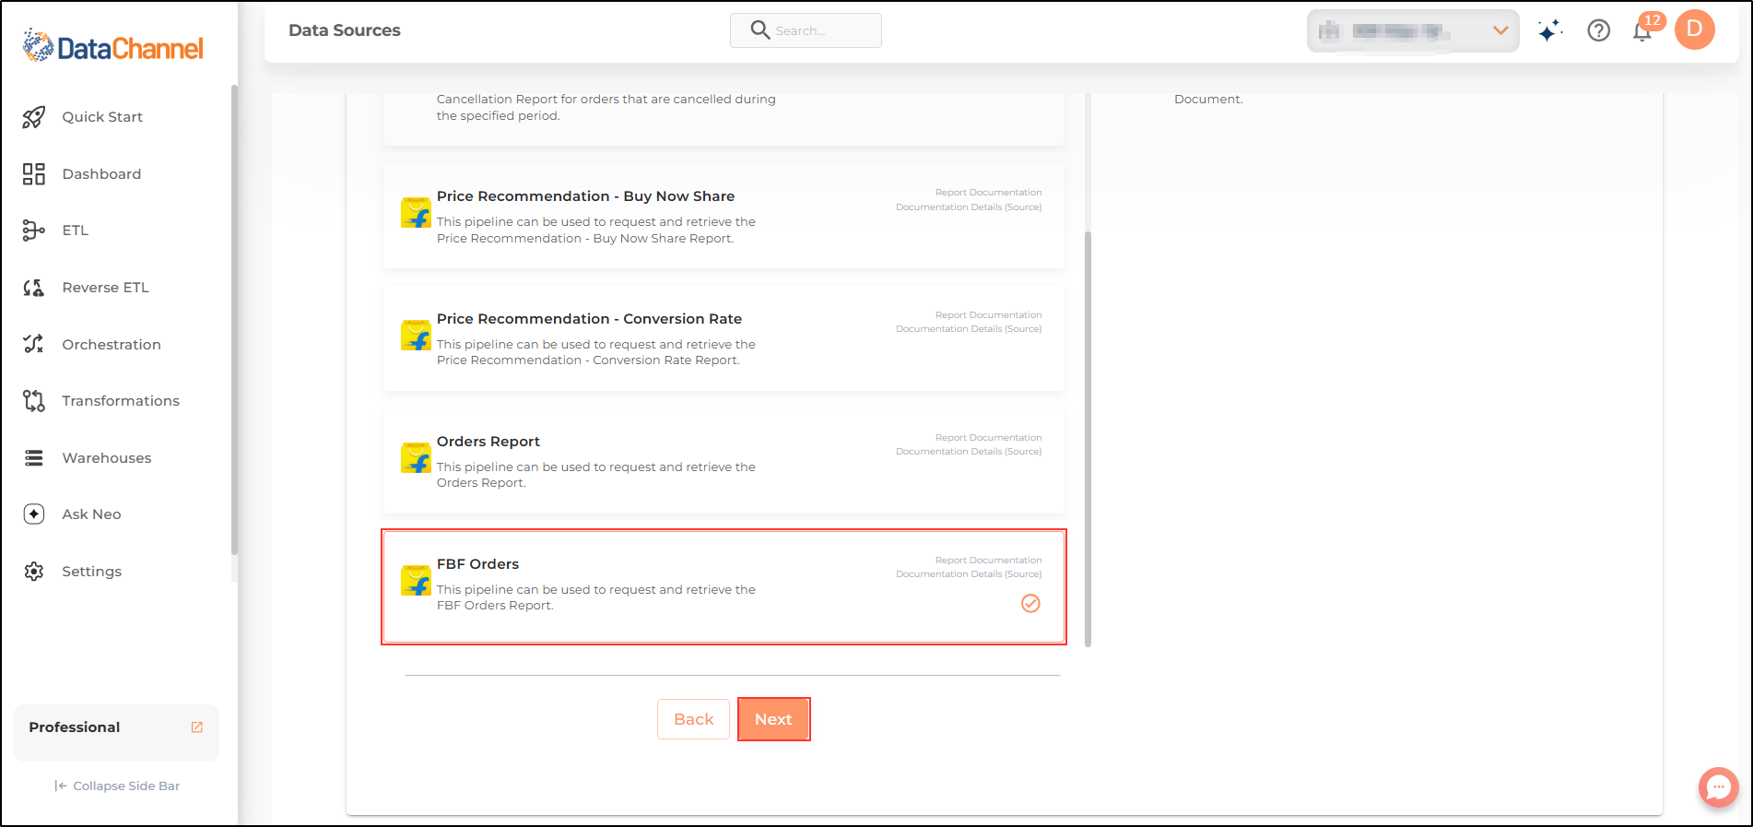
Task: Click the ETL pipeline icon
Action: coord(34,230)
